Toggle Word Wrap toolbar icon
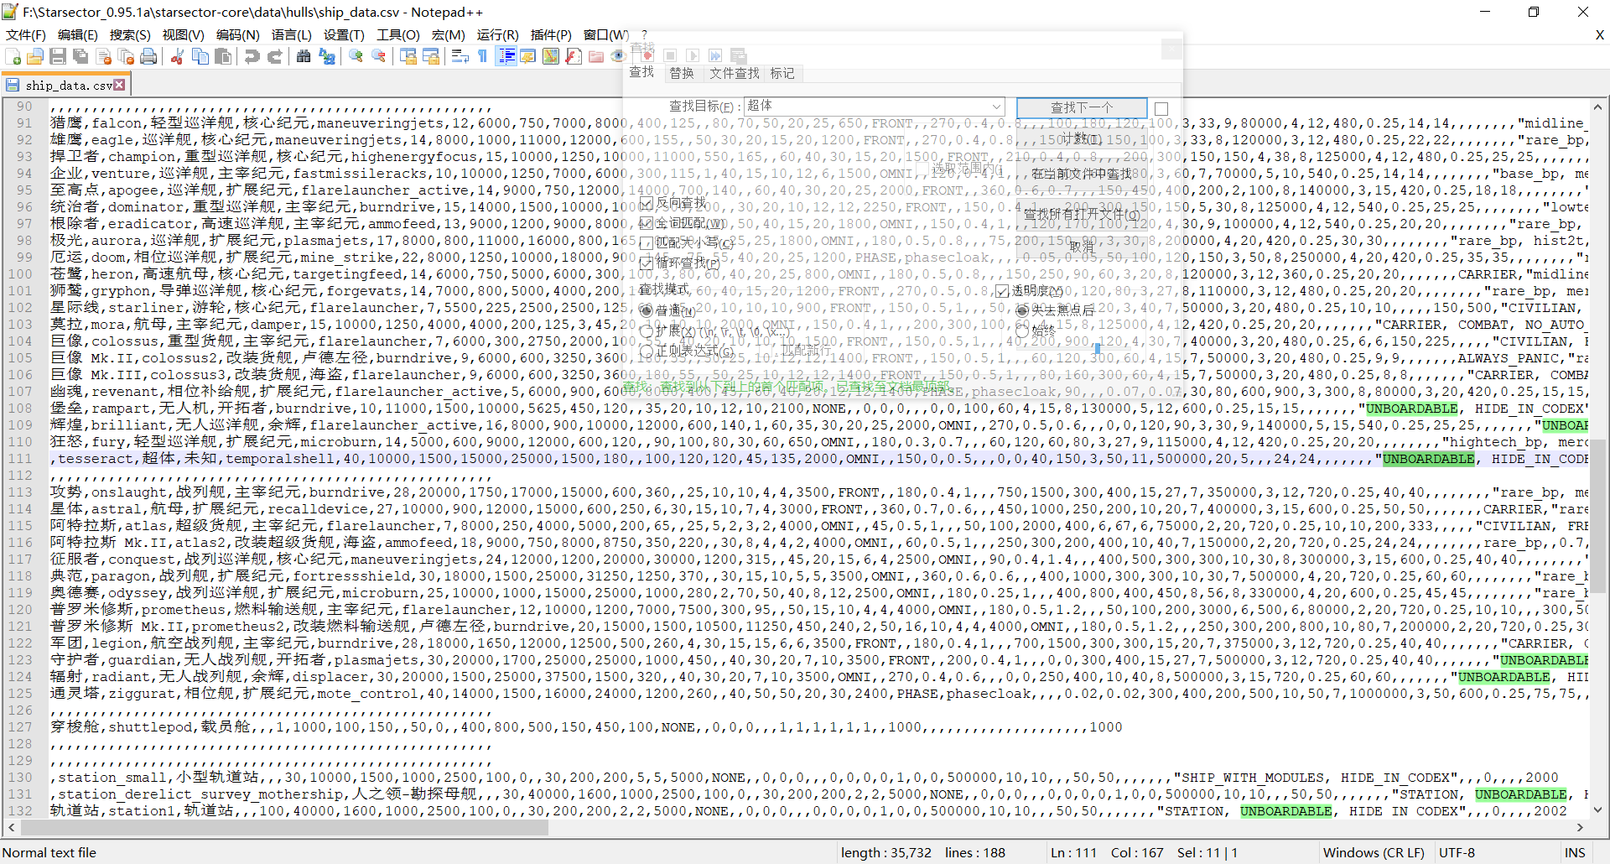The height and width of the screenshot is (864, 1610). [x=460, y=56]
